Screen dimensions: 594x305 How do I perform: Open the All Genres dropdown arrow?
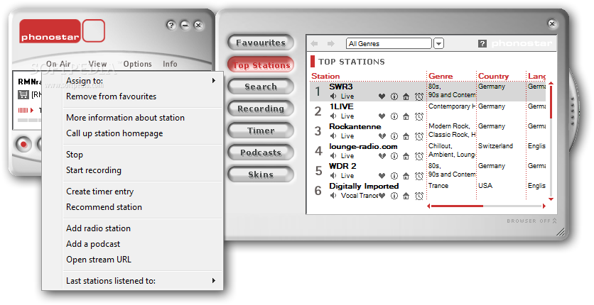point(438,44)
